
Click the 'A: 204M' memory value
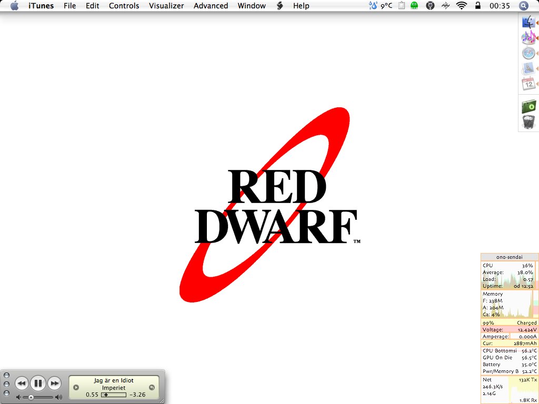point(493,308)
